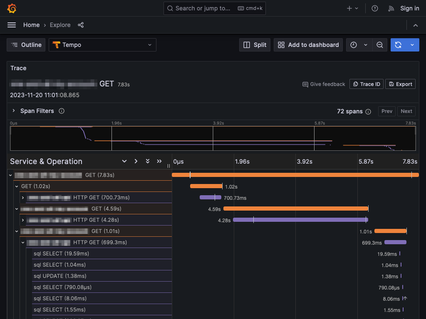Open the hamburger navigation menu
The height and width of the screenshot is (319, 426).
coord(12,25)
